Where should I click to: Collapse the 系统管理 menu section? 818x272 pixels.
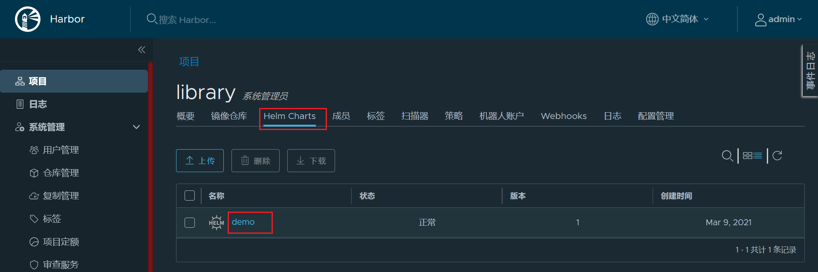(136, 127)
